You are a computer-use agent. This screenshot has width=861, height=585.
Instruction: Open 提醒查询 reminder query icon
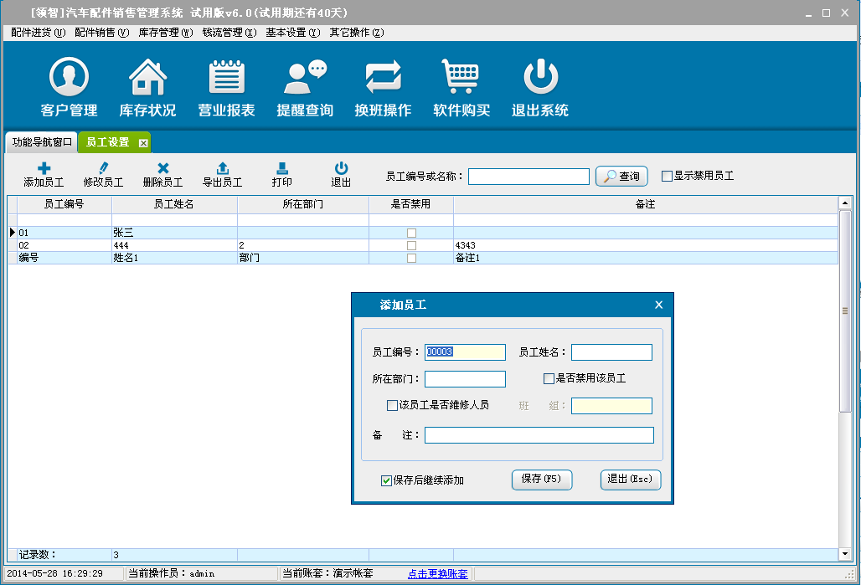pos(305,78)
